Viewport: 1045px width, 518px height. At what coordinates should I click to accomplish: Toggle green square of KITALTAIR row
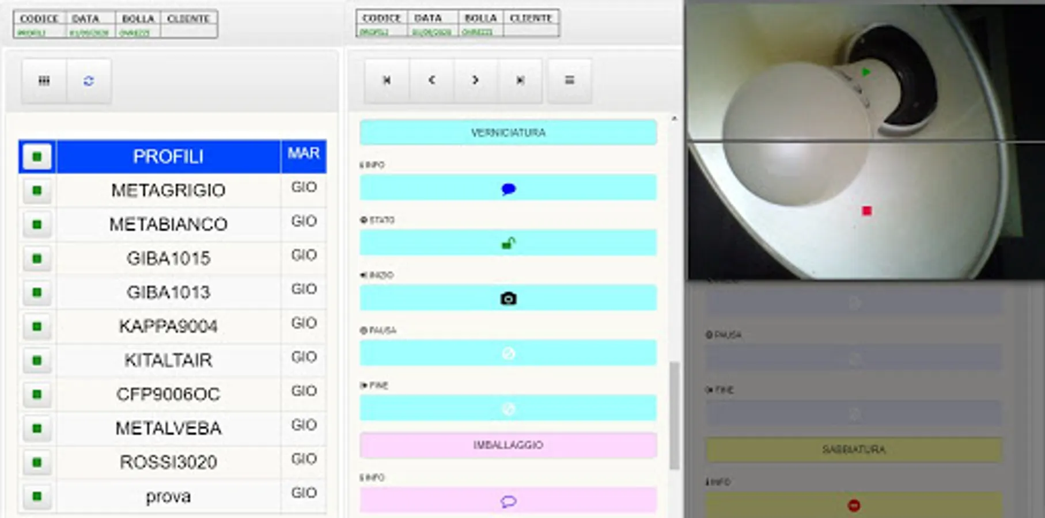coord(37,360)
